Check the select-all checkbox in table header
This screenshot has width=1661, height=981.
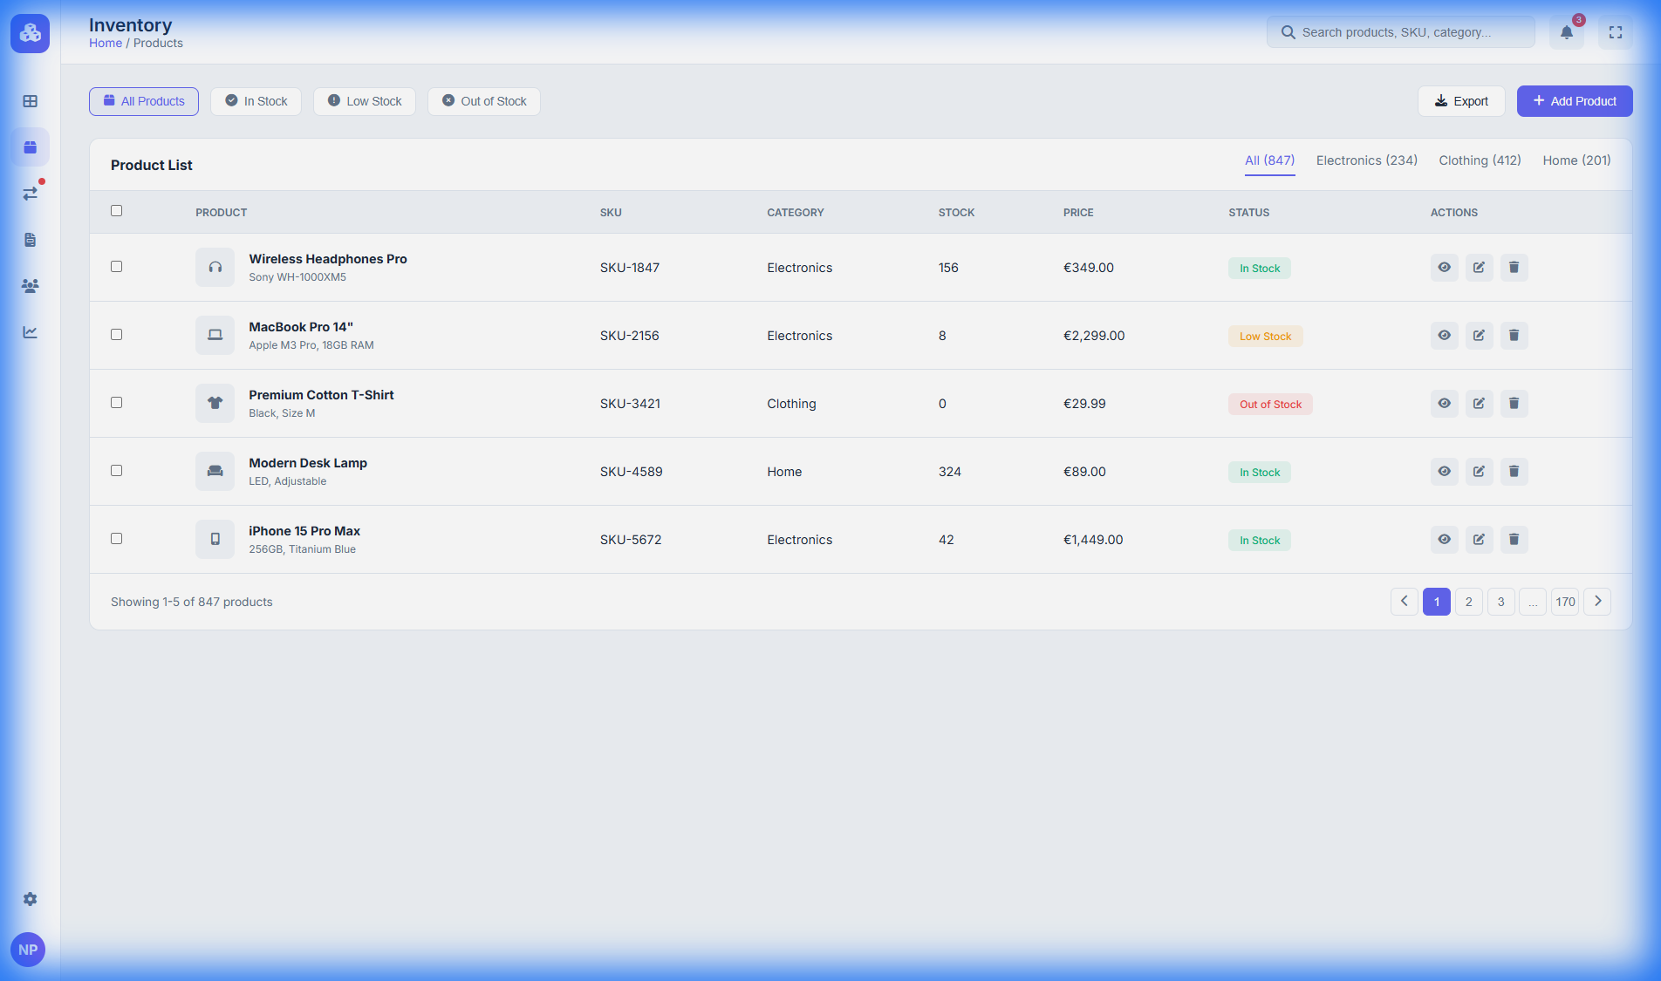[116, 211]
